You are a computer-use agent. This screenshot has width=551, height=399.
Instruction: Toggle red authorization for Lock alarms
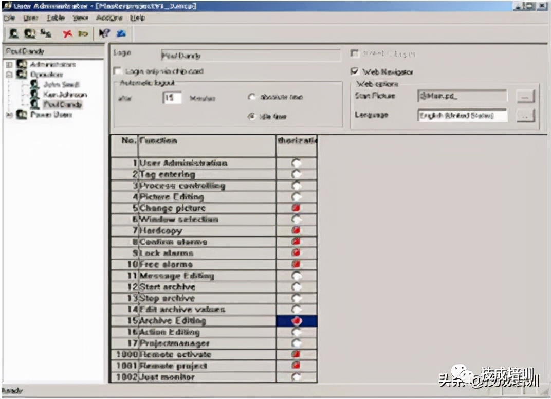tap(297, 253)
